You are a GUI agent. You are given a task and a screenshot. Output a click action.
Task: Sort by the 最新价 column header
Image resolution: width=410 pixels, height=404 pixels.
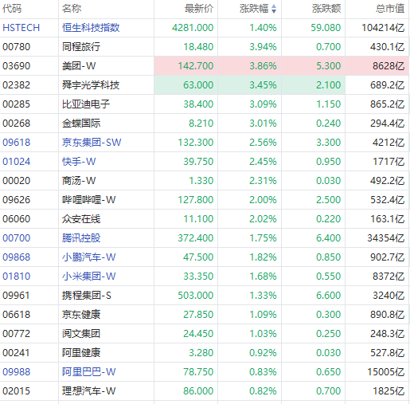[199, 9]
